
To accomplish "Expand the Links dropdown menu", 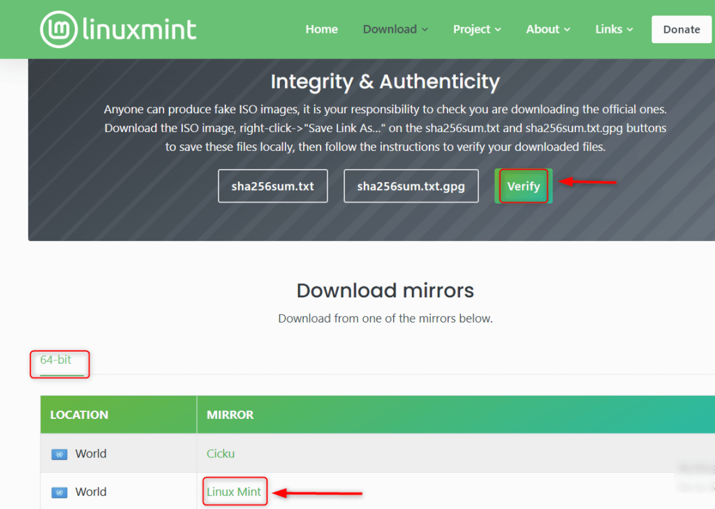I will (612, 29).
